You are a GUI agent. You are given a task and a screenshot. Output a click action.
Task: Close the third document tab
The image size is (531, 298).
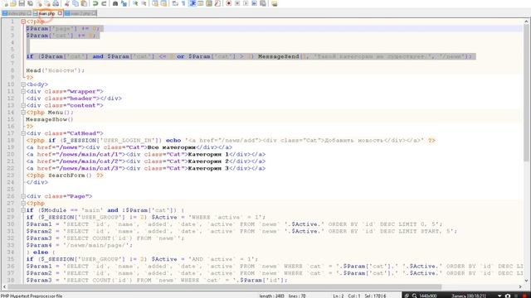coord(94,13)
